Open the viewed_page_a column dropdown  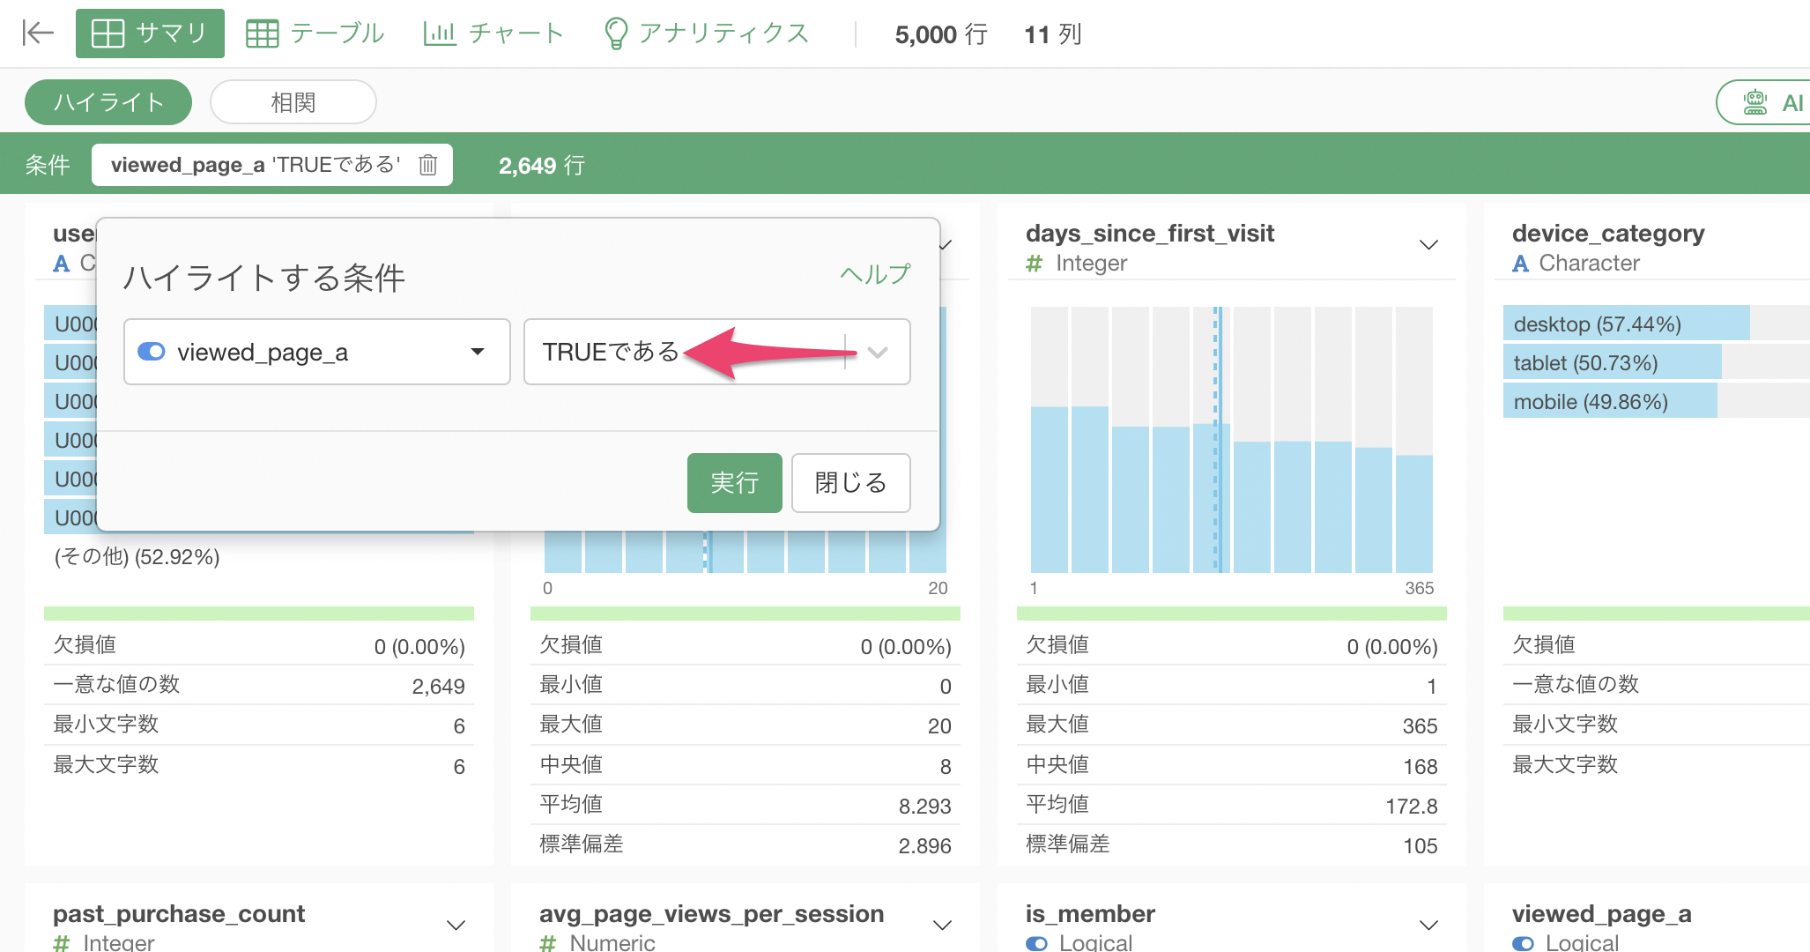(x=316, y=352)
